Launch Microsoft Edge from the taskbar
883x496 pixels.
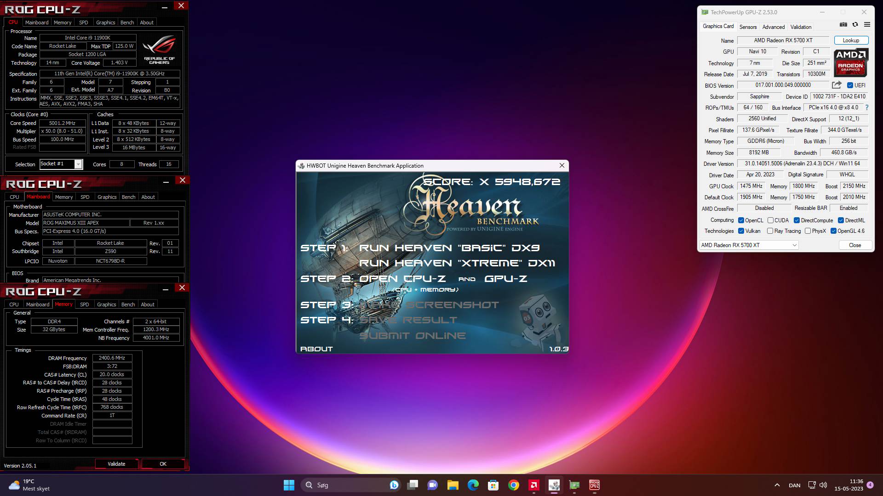[x=473, y=485]
